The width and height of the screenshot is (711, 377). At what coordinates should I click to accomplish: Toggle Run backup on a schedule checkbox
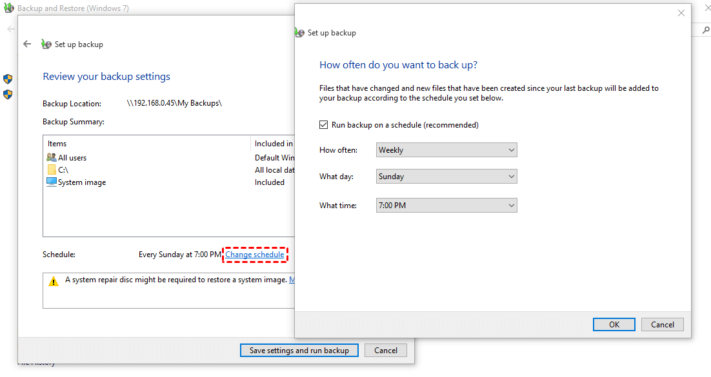[x=324, y=125]
